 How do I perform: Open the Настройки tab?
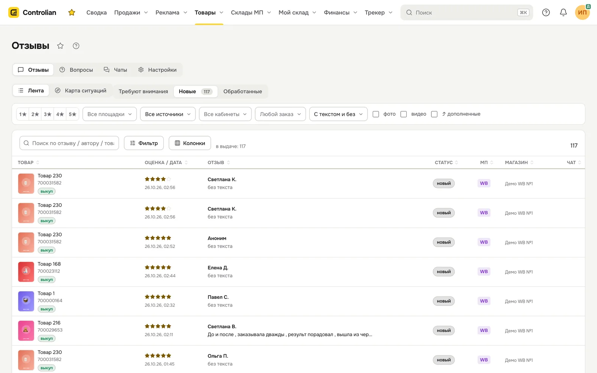tap(157, 70)
